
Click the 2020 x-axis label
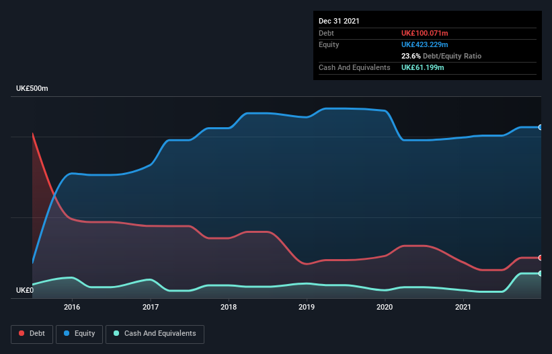[385, 307]
